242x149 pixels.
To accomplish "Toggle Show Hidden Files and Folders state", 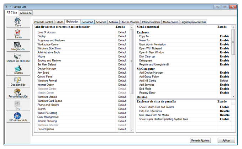I will [x=225, y=107].
